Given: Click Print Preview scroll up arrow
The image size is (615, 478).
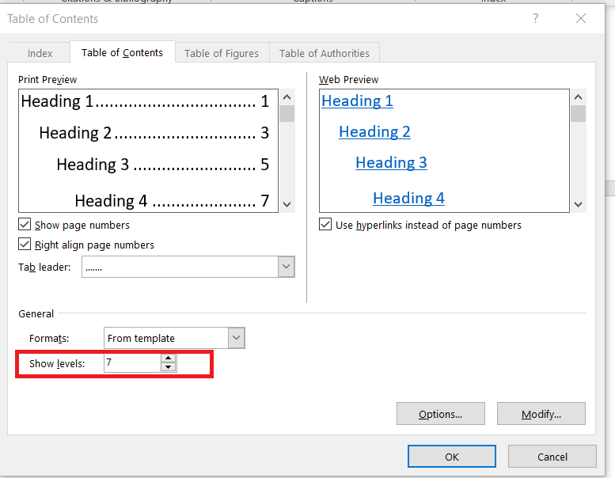Looking at the screenshot, I should (x=287, y=97).
